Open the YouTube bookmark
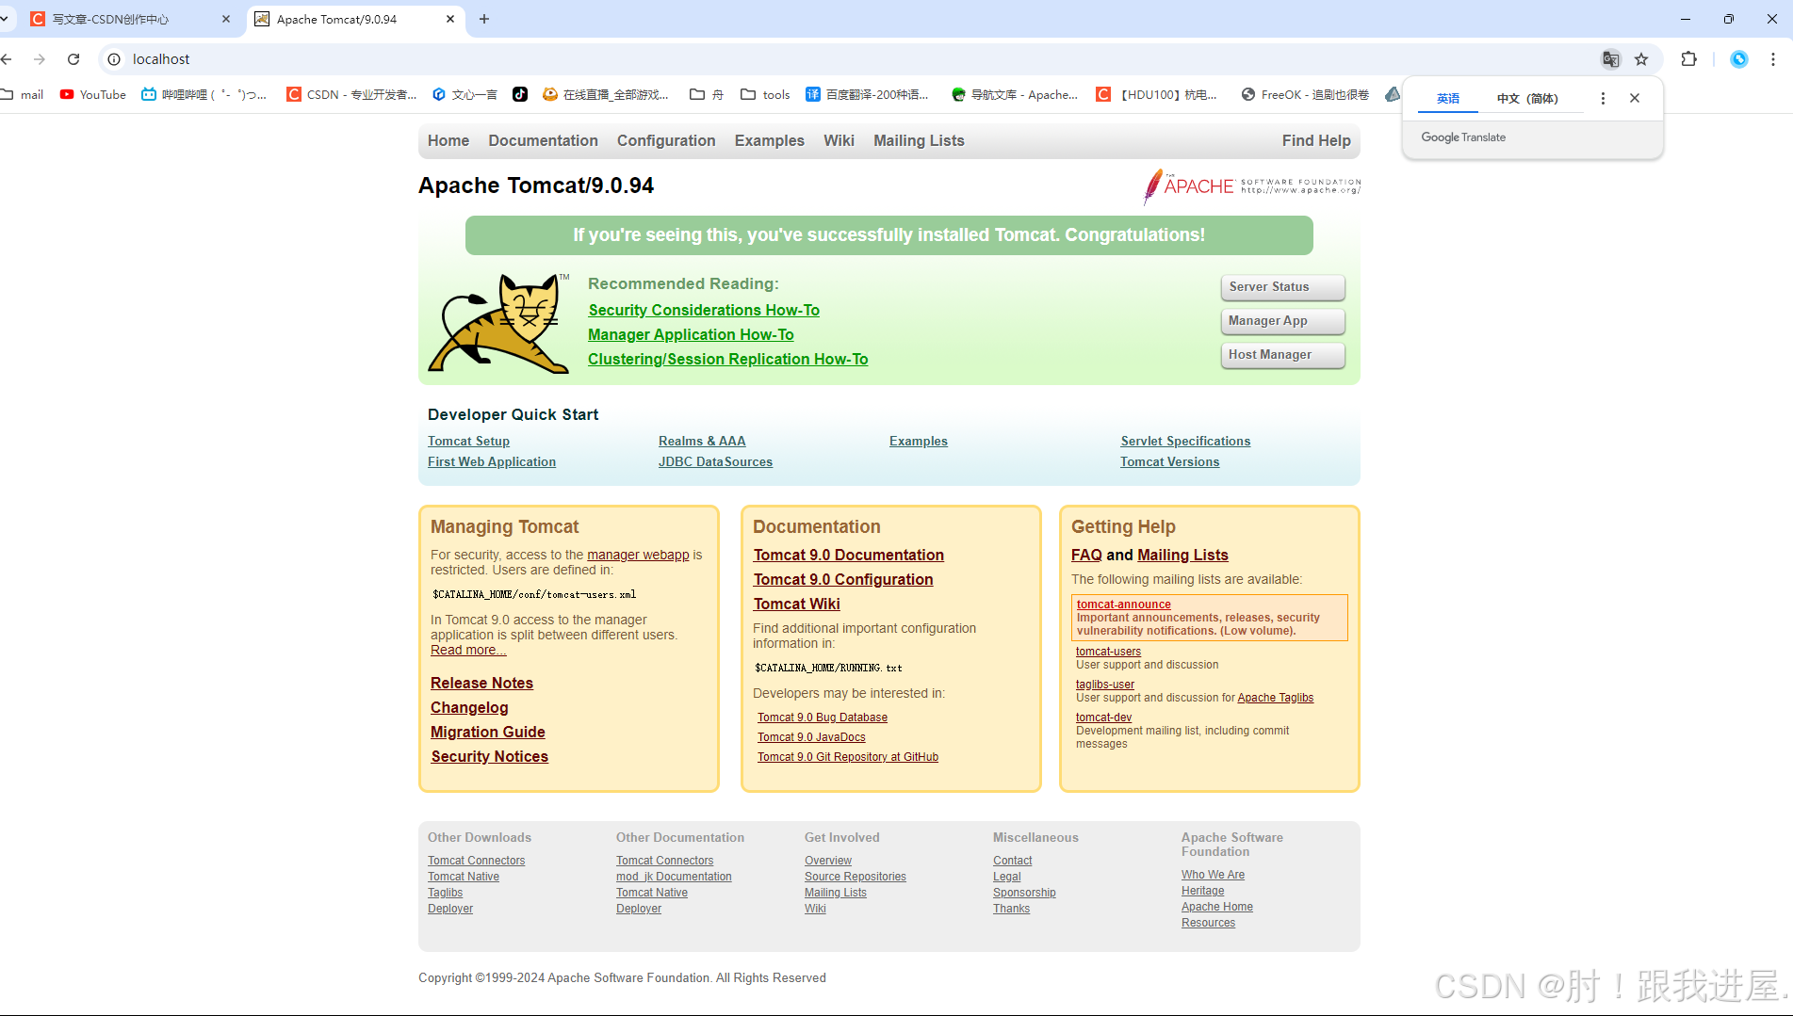Screen dimensions: 1793x1016 point(91,94)
